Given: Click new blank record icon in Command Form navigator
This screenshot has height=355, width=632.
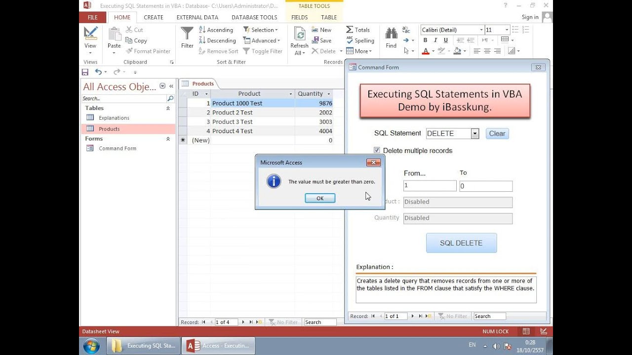Looking at the screenshot, I should coord(429,316).
